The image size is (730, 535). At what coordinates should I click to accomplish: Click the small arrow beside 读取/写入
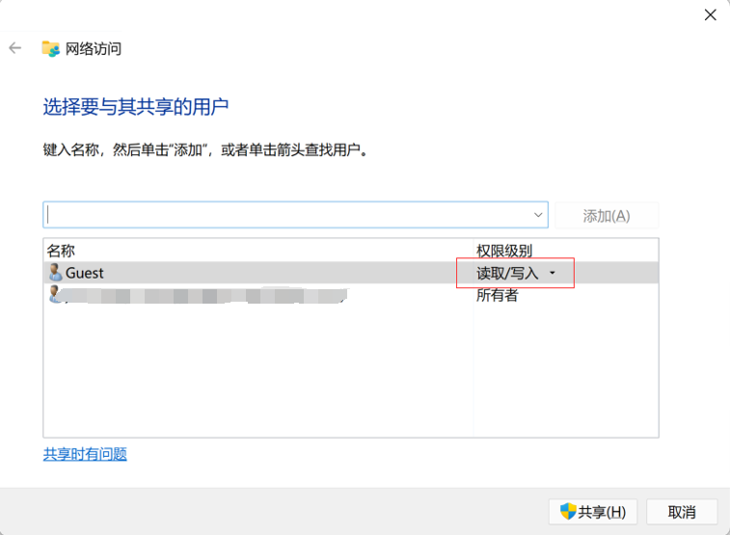[x=553, y=273]
